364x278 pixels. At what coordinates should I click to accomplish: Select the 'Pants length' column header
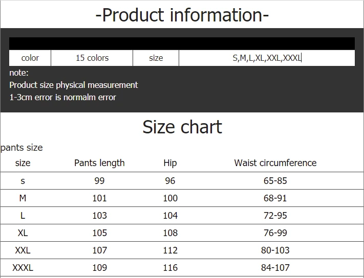coord(99,163)
